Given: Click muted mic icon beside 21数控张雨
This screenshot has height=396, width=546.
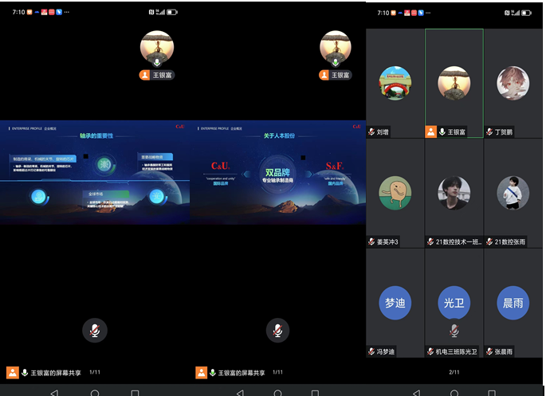Looking at the screenshot, I should point(489,241).
